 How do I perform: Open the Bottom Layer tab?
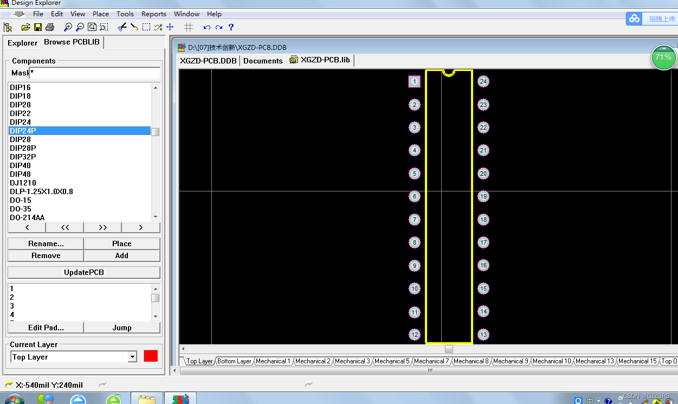click(234, 361)
